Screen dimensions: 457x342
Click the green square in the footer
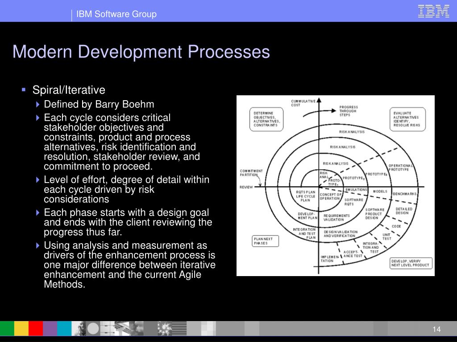7,328
